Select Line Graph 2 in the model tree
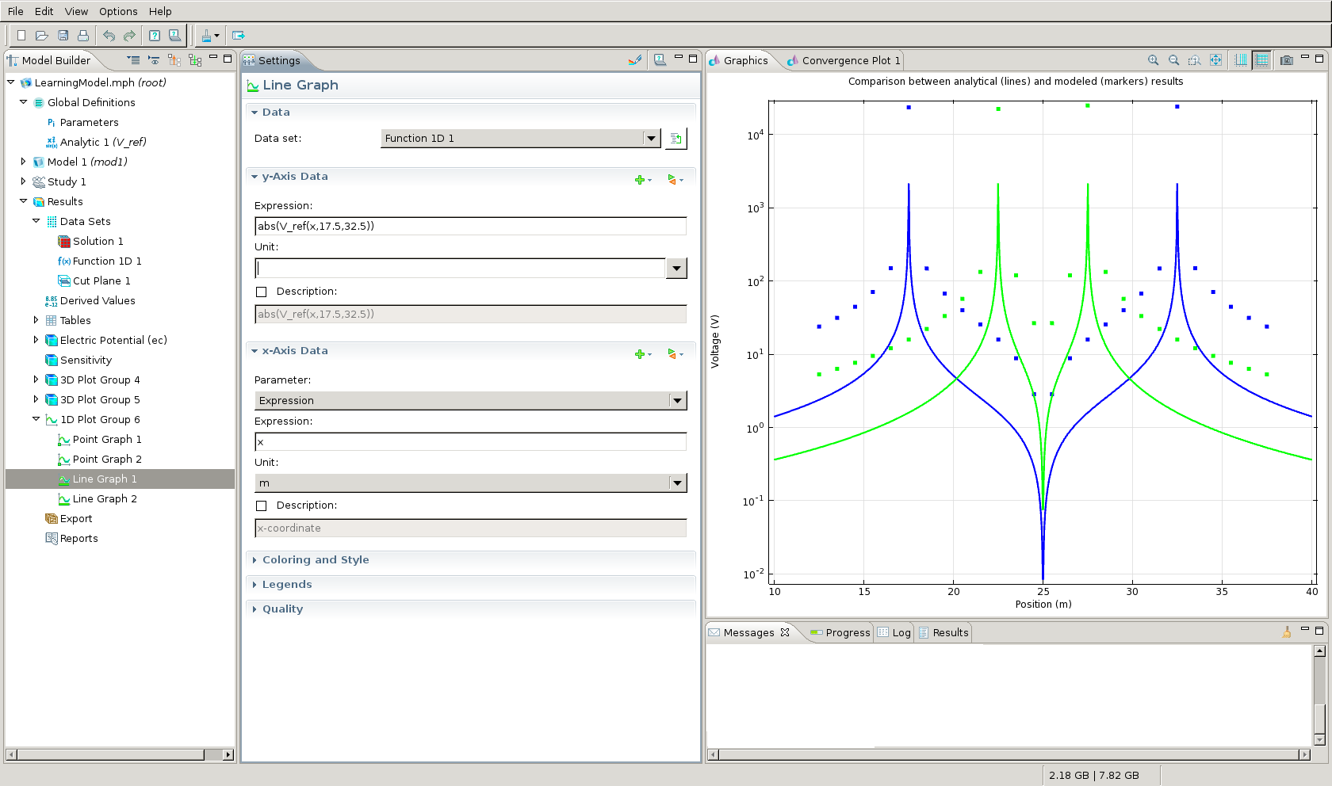This screenshot has height=786, width=1332. pos(105,499)
